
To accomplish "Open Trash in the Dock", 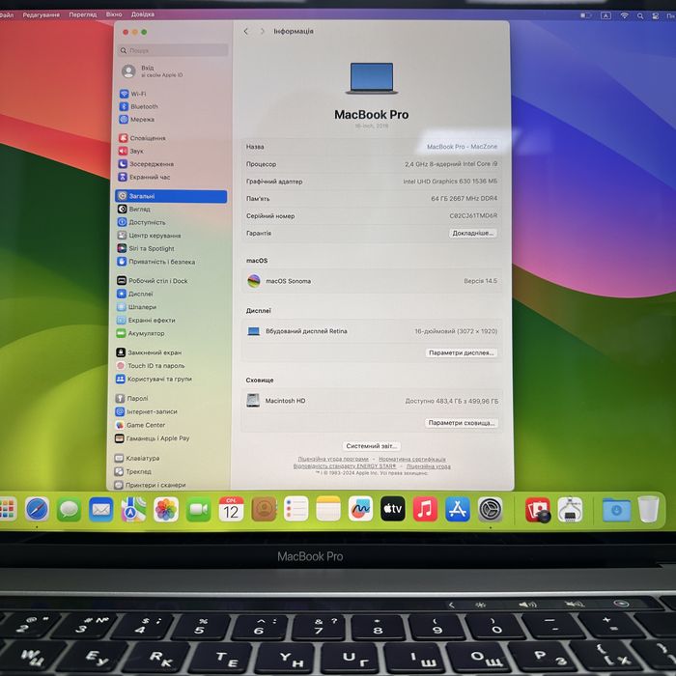I will click(x=648, y=509).
